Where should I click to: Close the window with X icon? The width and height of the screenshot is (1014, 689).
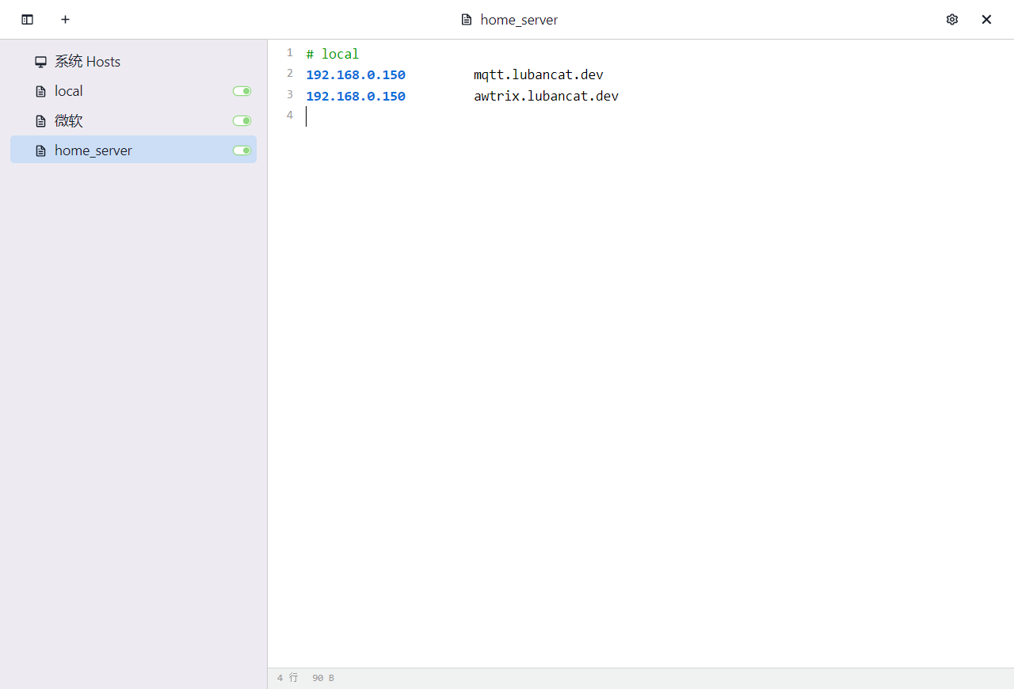click(x=986, y=20)
